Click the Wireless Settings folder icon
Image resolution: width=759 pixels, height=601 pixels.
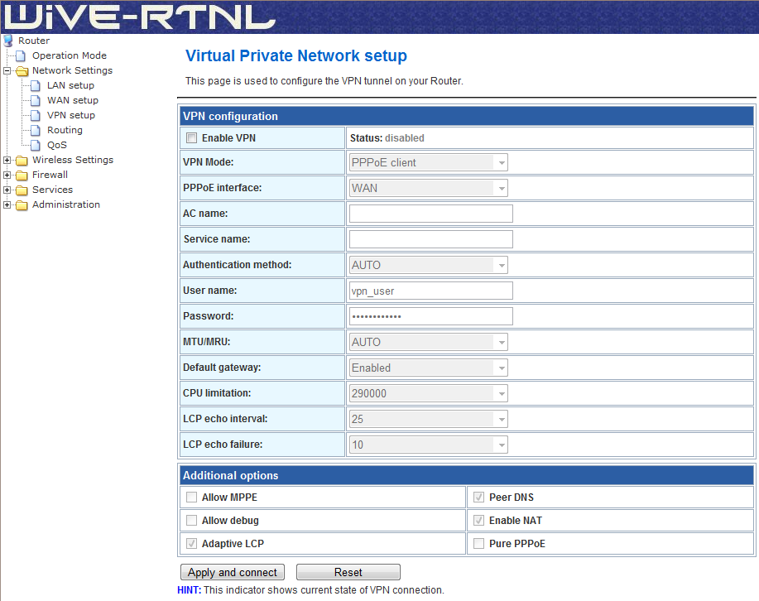point(22,161)
